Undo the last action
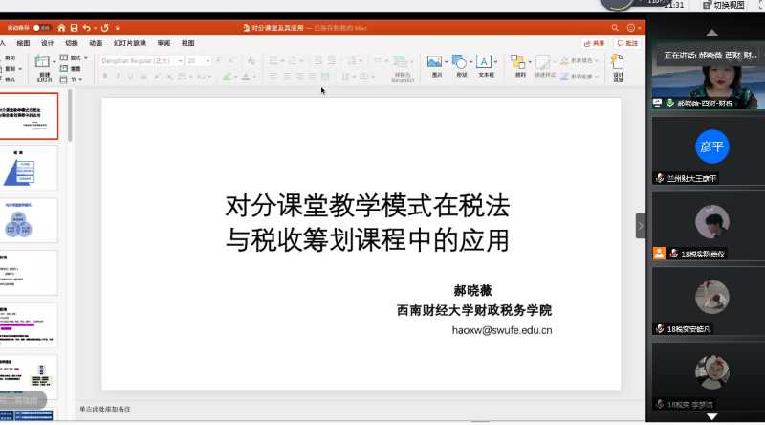Image resolution: width=765 pixels, height=425 pixels. coord(87,28)
